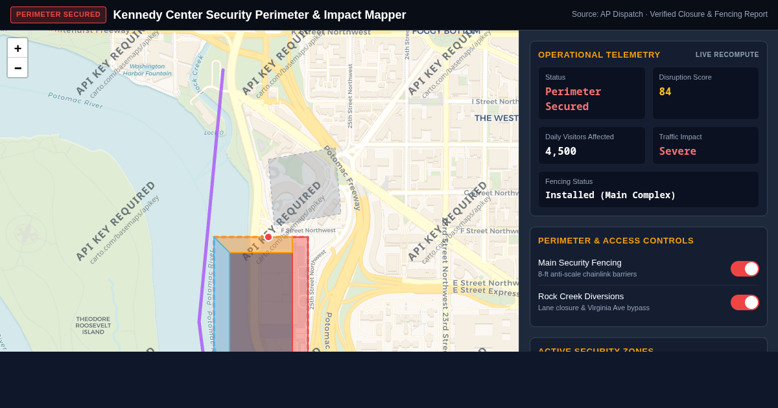This screenshot has height=408, width=778.
Task: Click the Severe traffic impact value
Action: 678,152
